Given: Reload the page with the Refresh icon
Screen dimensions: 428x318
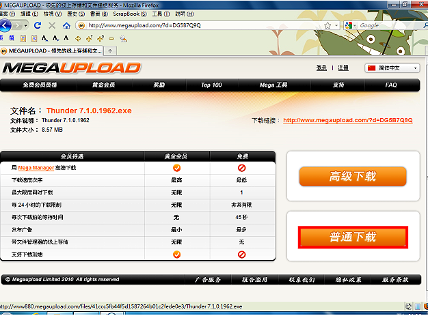Looking at the screenshot, I should tap(38, 25).
